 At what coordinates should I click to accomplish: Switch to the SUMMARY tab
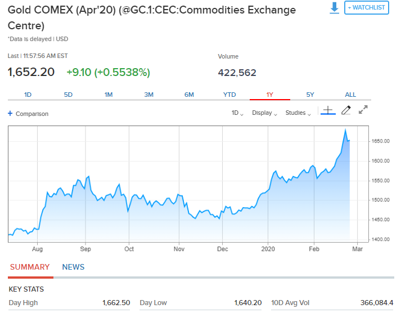(30, 267)
